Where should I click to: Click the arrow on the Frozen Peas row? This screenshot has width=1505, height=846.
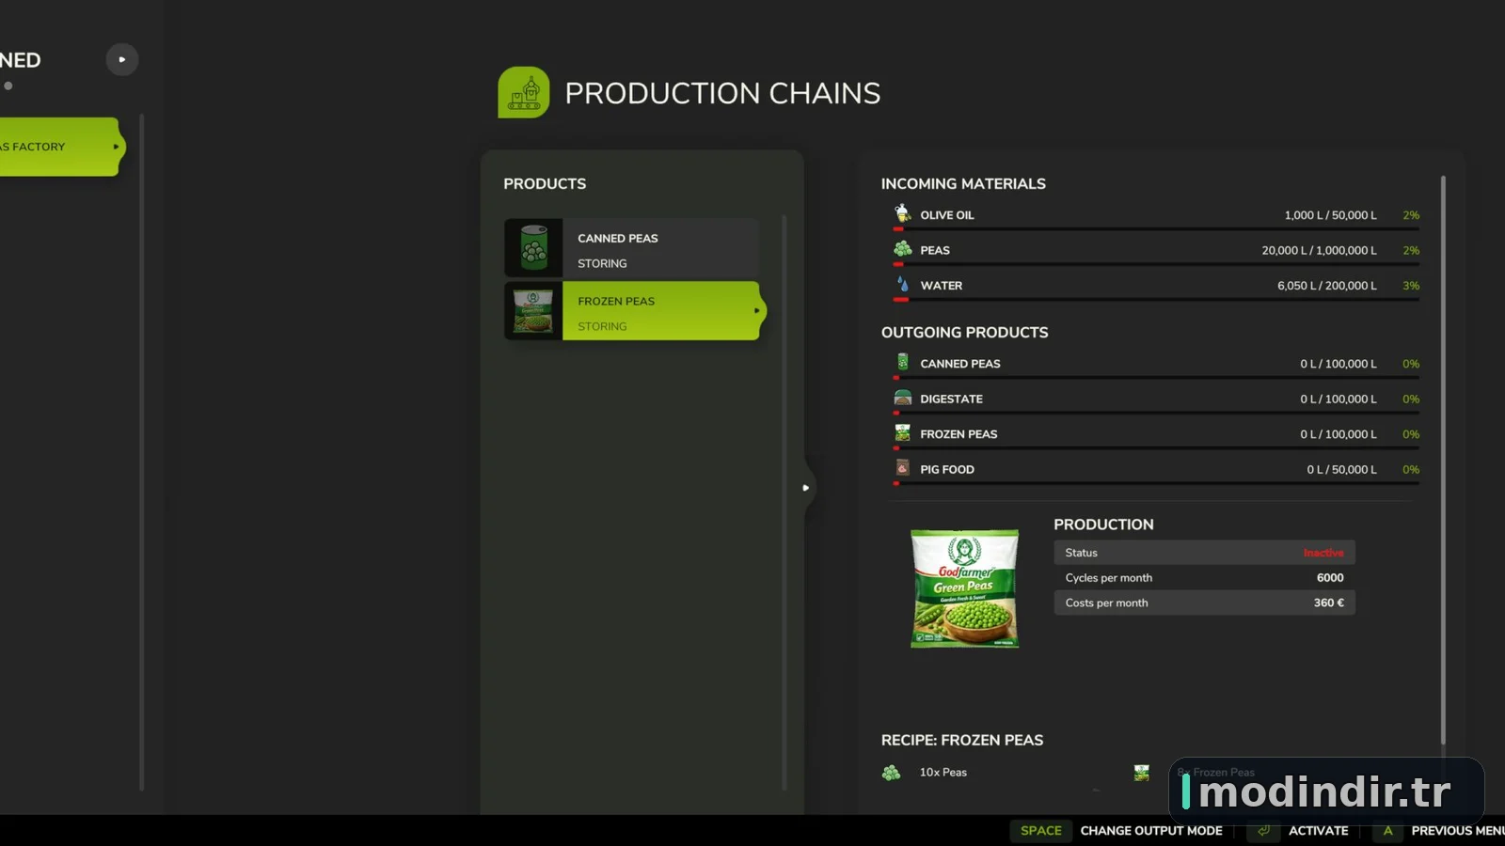(x=756, y=311)
